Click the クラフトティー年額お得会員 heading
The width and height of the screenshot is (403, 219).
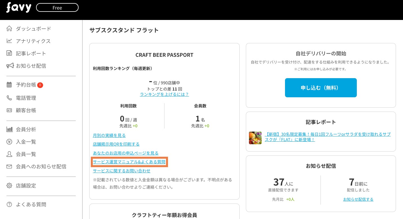[164, 215]
